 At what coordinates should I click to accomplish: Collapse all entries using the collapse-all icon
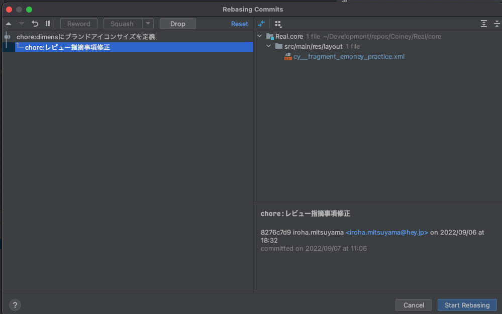click(496, 24)
